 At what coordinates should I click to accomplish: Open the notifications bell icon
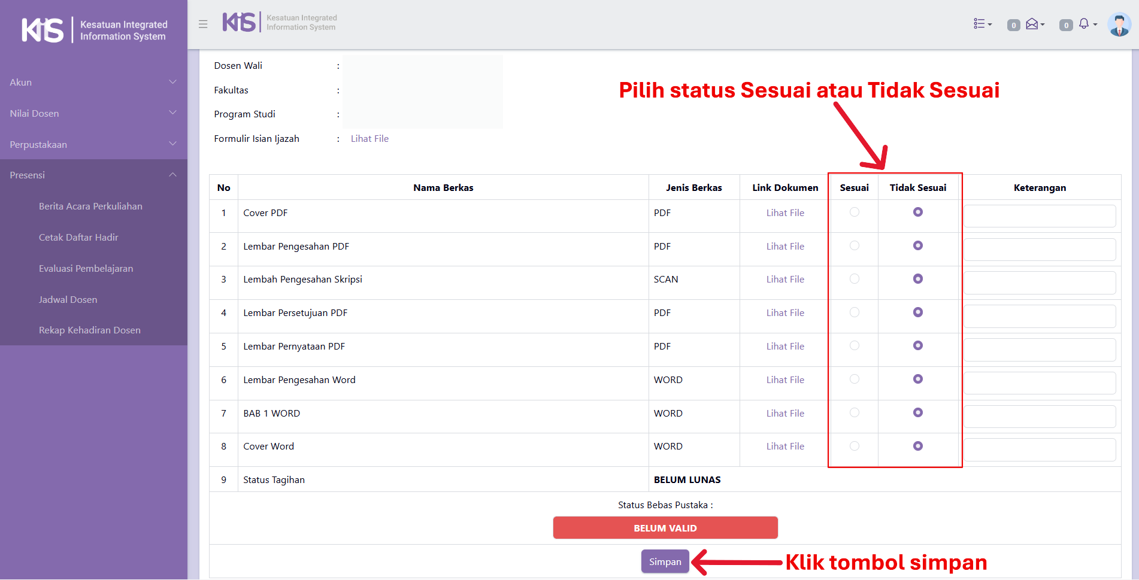pos(1086,24)
